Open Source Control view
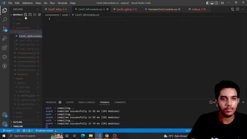 (5, 29)
